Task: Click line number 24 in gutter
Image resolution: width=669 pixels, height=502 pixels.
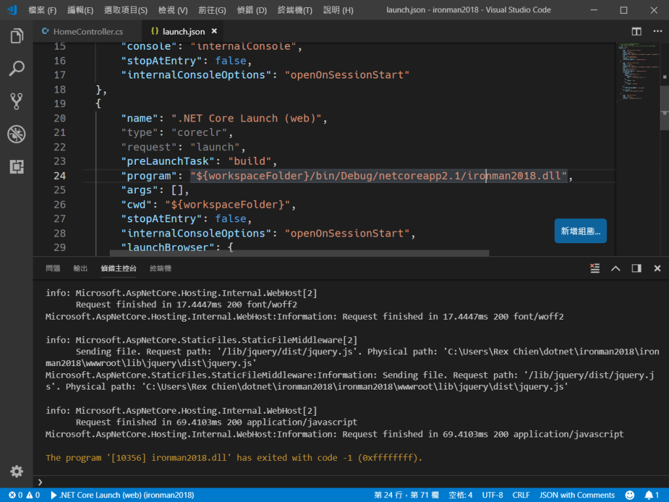Action: click(x=59, y=175)
